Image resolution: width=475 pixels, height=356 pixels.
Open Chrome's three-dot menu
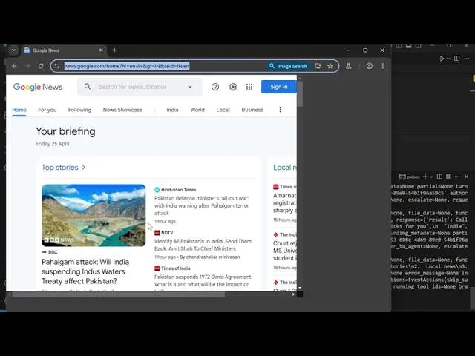[x=383, y=66]
